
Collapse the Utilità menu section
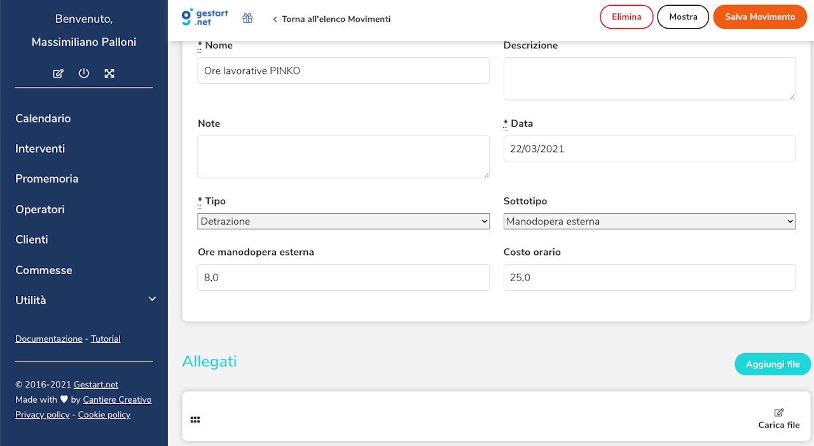pyautogui.click(x=151, y=298)
